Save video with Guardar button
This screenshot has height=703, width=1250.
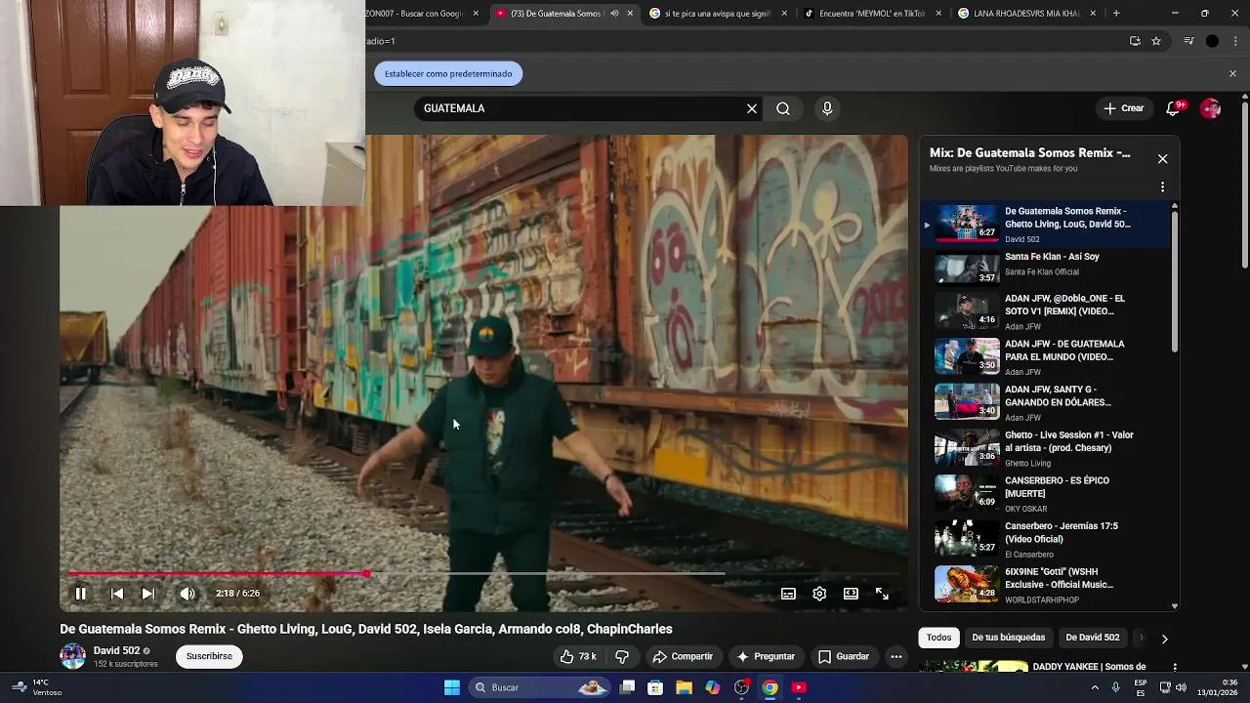coord(844,656)
